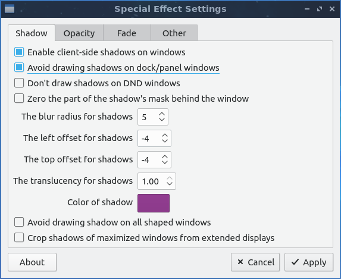Enable don't draw shadows on DND windows

tap(19, 83)
